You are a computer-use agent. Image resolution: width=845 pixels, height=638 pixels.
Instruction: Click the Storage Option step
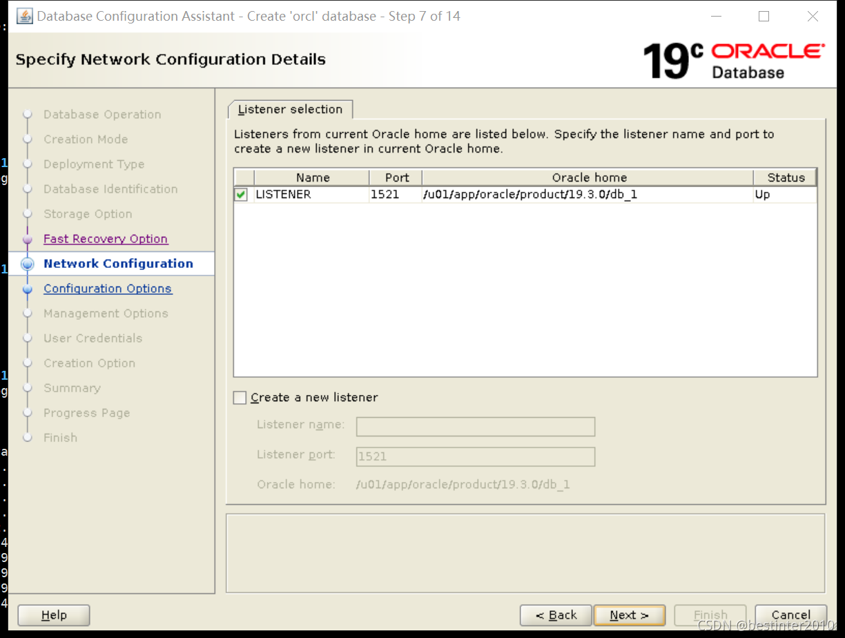coord(88,214)
